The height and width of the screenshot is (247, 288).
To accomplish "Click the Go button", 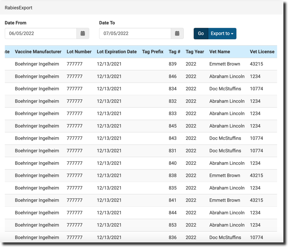I will point(201,33).
